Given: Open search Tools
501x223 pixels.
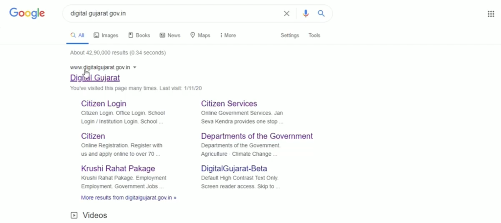Looking at the screenshot, I should pos(314,35).
